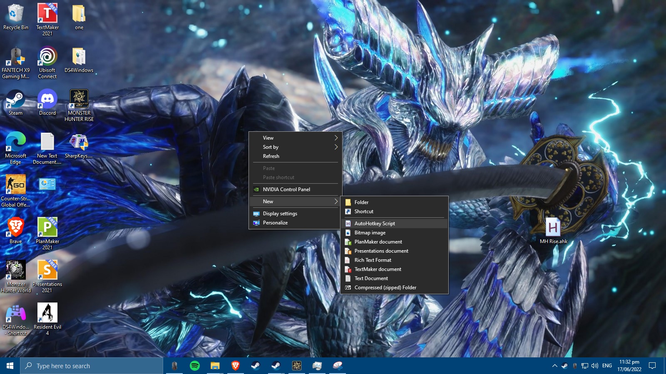Open Spotify from the taskbar
The width and height of the screenshot is (666, 374).
[x=194, y=366]
